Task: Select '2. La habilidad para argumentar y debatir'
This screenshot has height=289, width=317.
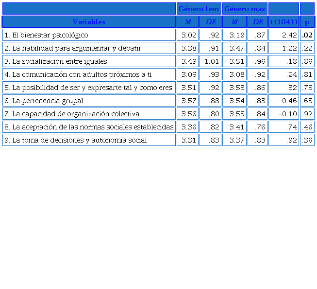Action: click(89, 48)
